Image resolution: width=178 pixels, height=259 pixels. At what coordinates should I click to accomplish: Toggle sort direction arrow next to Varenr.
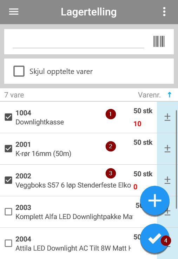[170, 95]
